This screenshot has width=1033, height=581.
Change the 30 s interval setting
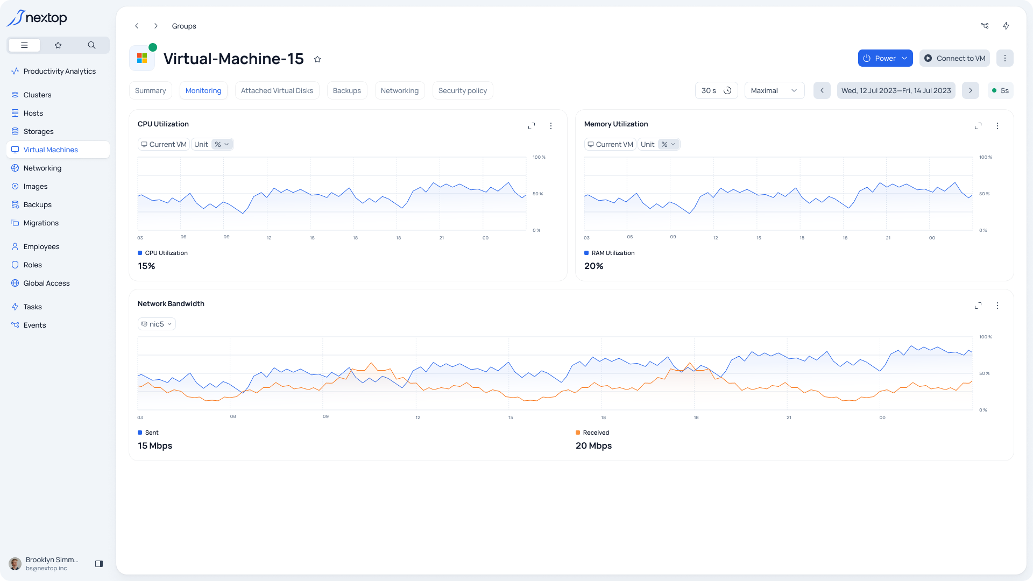click(717, 90)
